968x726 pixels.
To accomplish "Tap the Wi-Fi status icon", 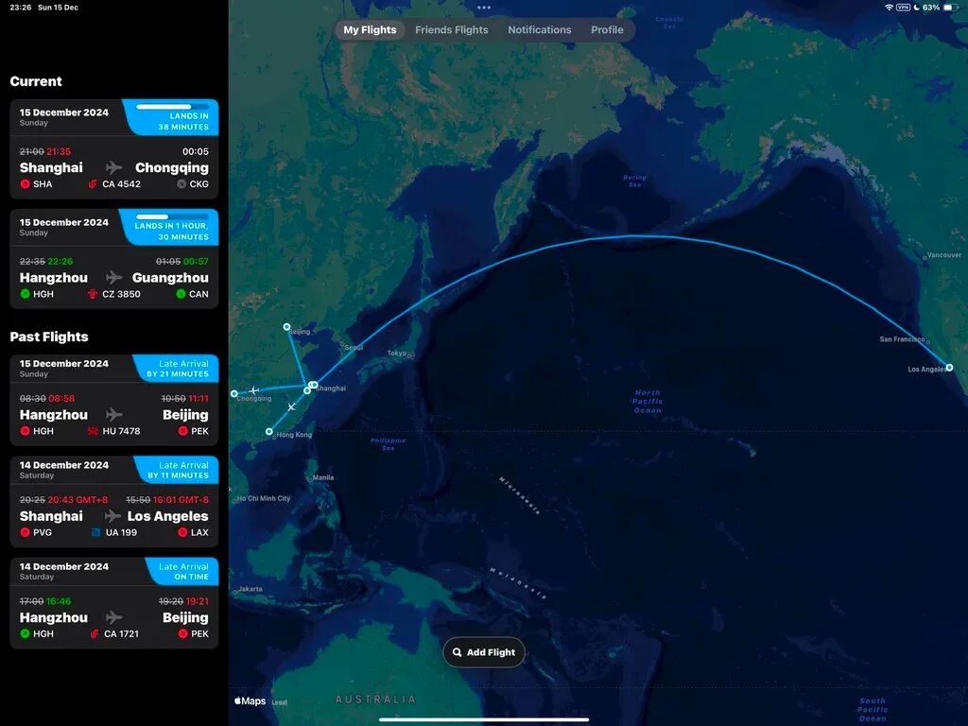I will pos(889,8).
